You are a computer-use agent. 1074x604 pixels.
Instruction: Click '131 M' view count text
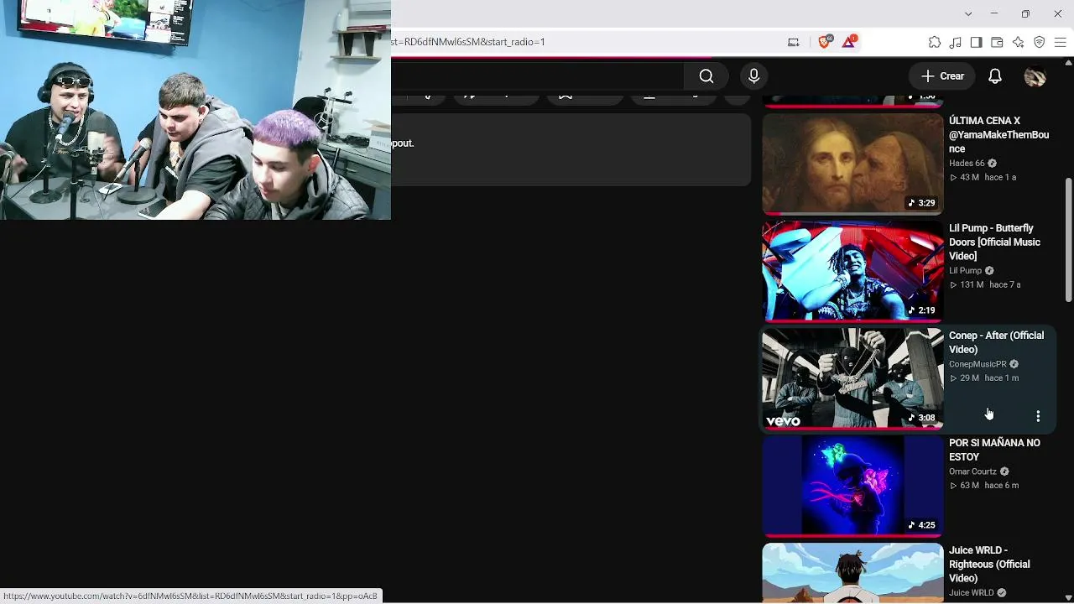tap(972, 285)
